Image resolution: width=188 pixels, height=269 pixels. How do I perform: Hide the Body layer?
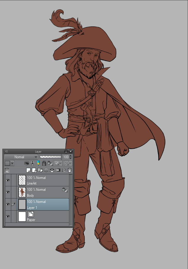pos(8,192)
